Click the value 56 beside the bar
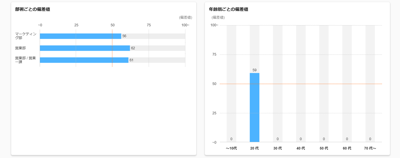This screenshot has height=158, width=400. click(x=124, y=36)
